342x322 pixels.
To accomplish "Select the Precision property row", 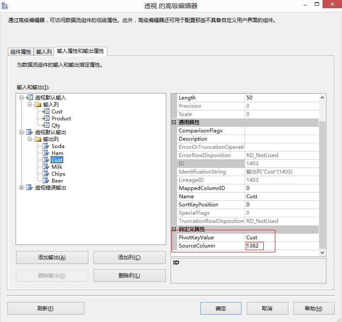I will pos(248,106).
